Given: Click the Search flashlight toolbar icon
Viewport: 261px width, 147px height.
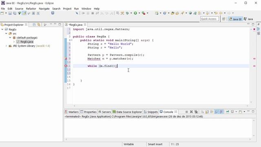Looking at the screenshot, I should [x=182, y=13].
